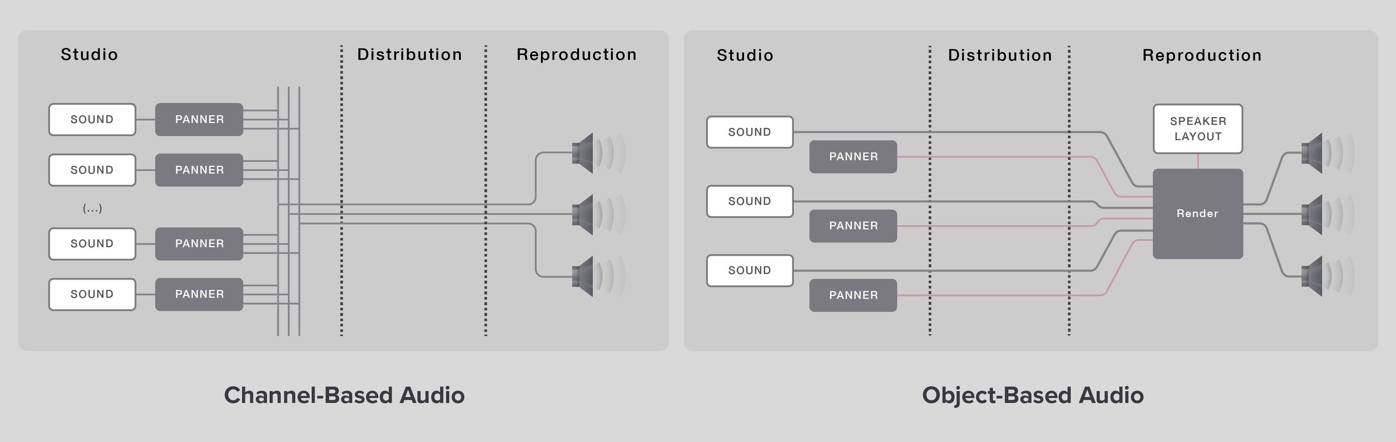The width and height of the screenshot is (1396, 442).
Task: Click the Render block
Action: click(1197, 214)
